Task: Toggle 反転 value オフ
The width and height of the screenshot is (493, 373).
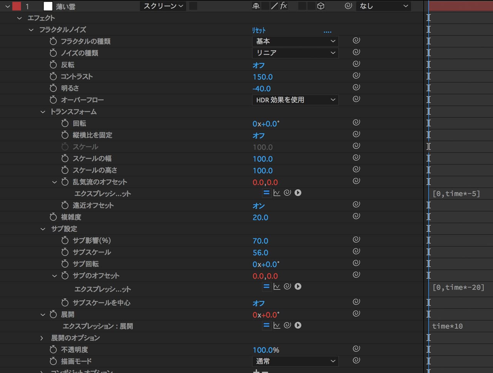Action: (x=258, y=65)
